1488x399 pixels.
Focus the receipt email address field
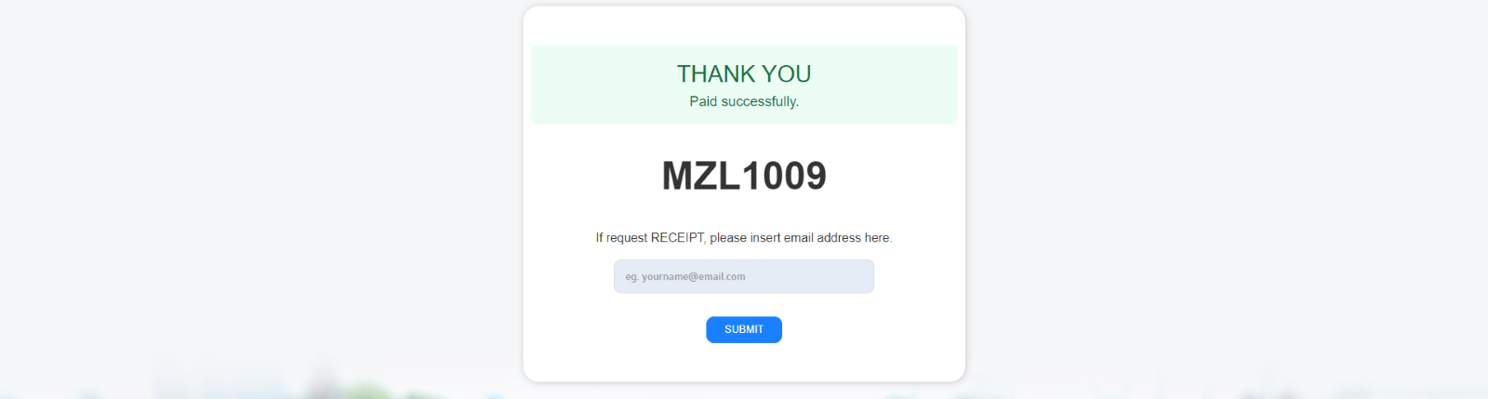click(743, 276)
